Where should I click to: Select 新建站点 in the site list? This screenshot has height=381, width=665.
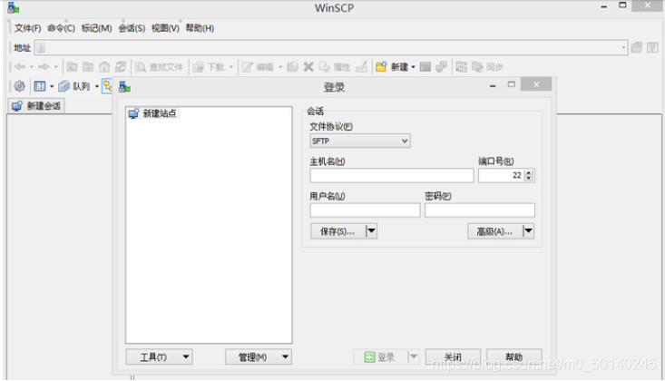[152, 113]
